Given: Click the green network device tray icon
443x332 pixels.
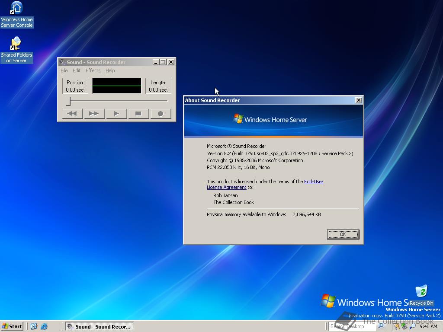Looking at the screenshot, I should tap(404, 326).
